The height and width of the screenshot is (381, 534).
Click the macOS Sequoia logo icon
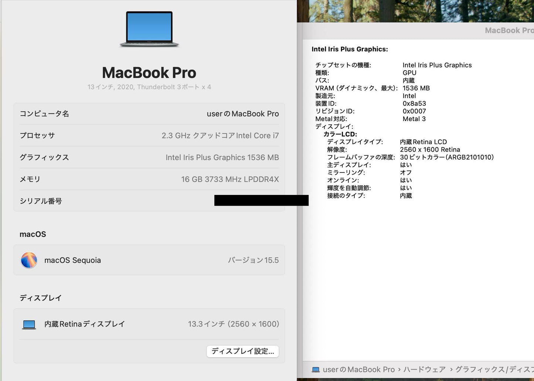point(29,260)
